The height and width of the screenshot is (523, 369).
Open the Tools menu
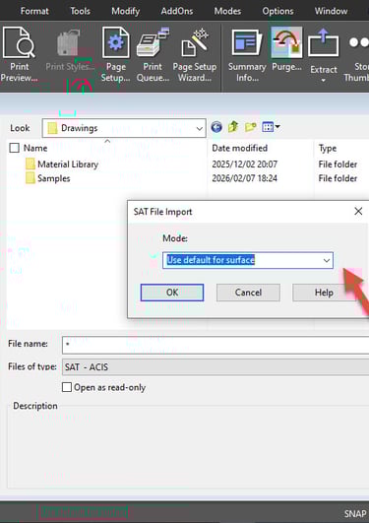tap(80, 11)
